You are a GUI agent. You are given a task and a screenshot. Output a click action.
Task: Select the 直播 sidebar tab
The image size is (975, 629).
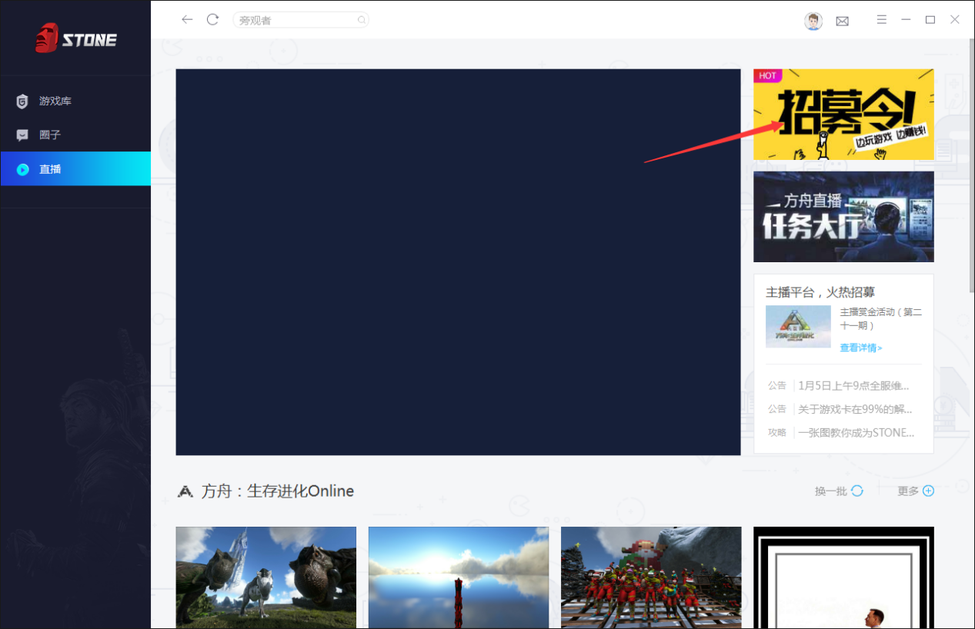coord(50,169)
